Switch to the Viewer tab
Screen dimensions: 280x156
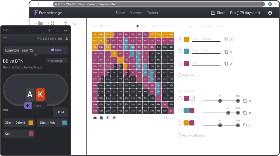pyautogui.click(x=135, y=13)
